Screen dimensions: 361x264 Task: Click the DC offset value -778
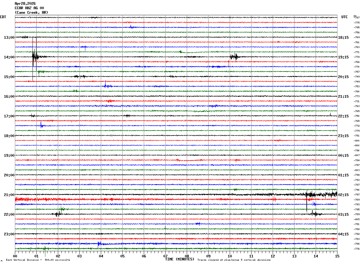tap(357, 57)
